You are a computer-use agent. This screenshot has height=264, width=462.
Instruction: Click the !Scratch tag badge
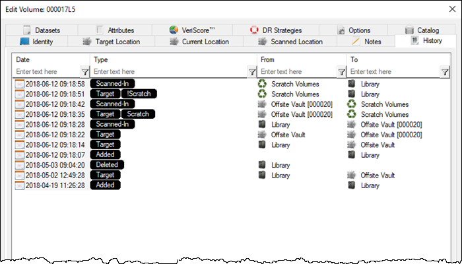coord(139,94)
